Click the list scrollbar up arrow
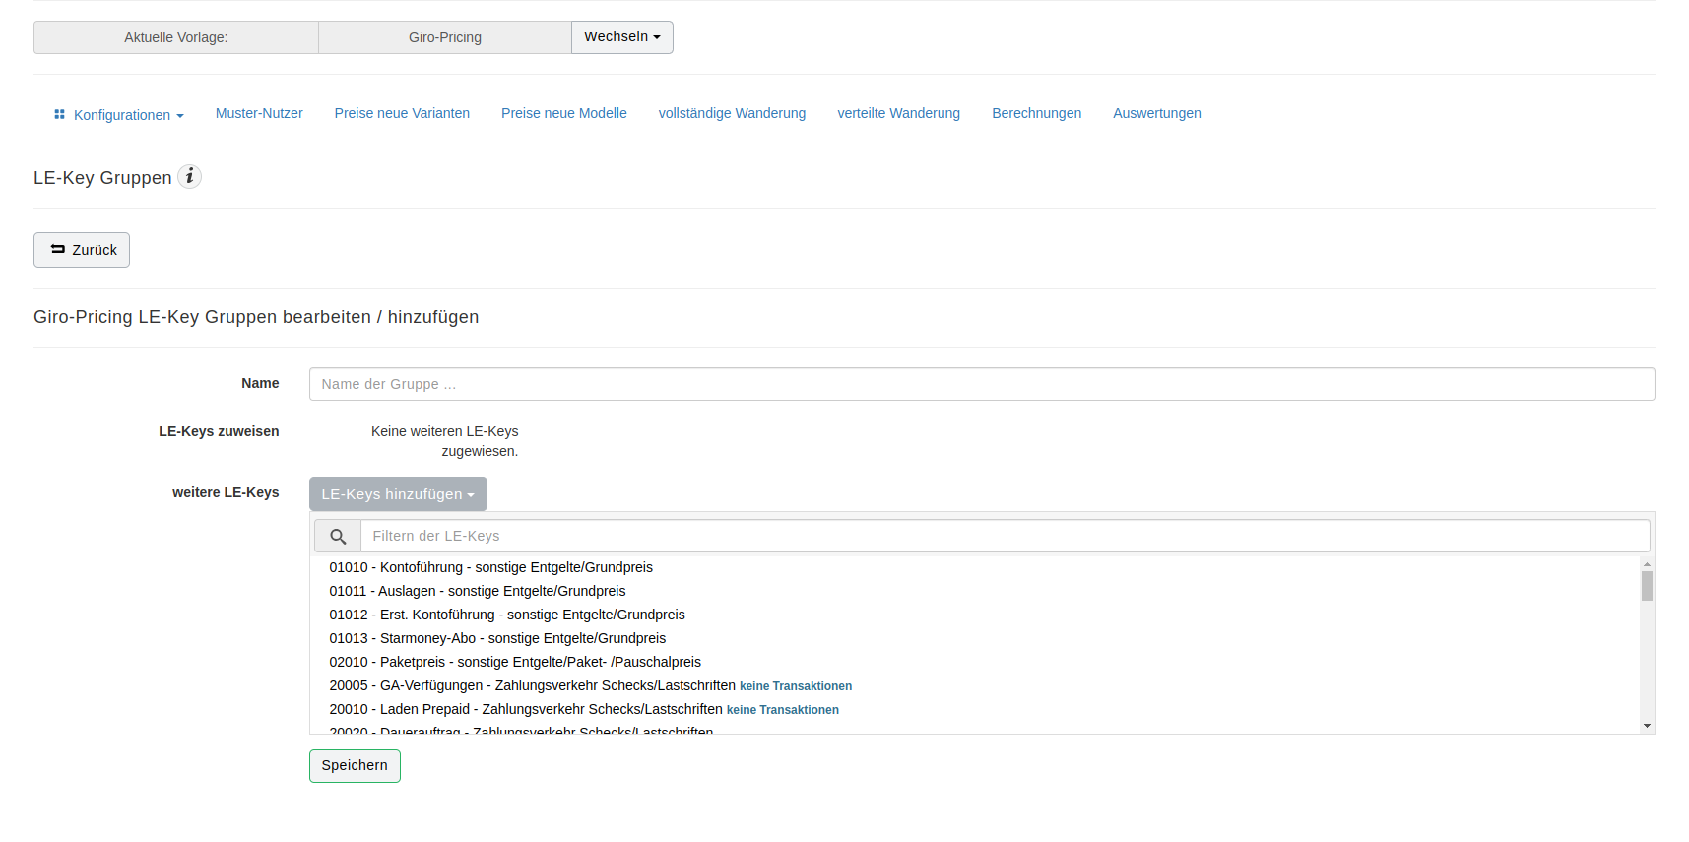The height and width of the screenshot is (842, 1689). click(1647, 563)
